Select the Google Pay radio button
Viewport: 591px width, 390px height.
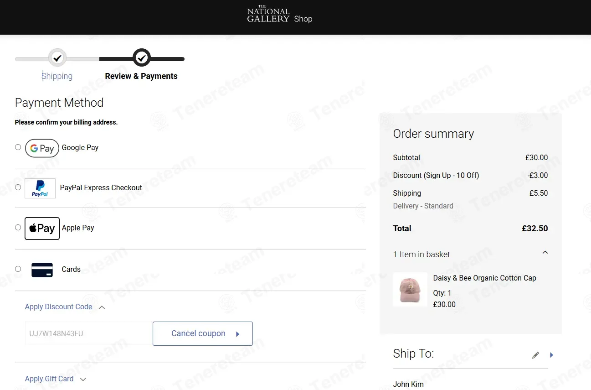18,147
